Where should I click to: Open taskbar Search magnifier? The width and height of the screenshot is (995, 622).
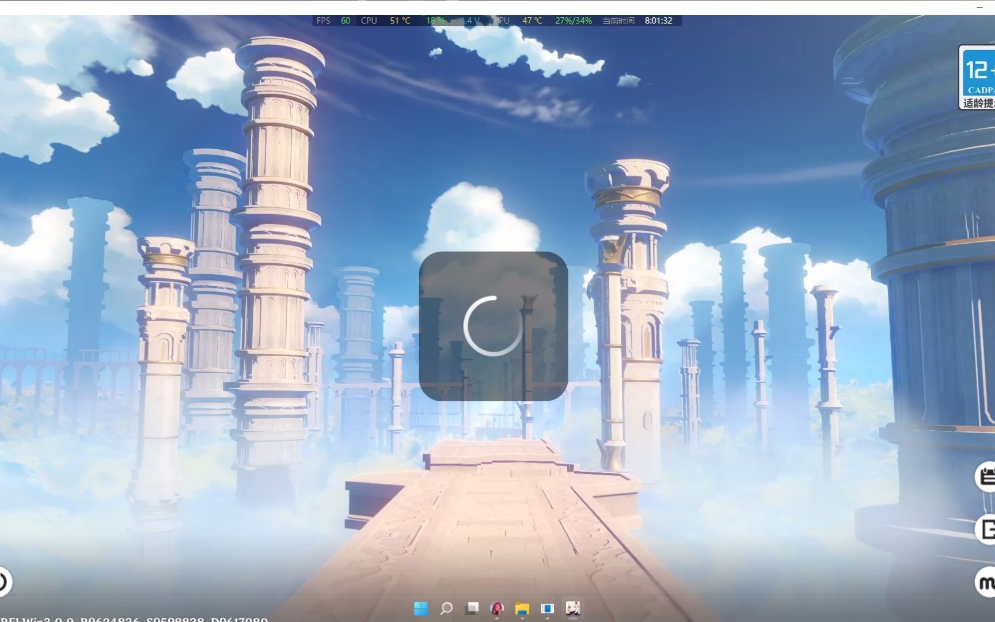point(446,608)
